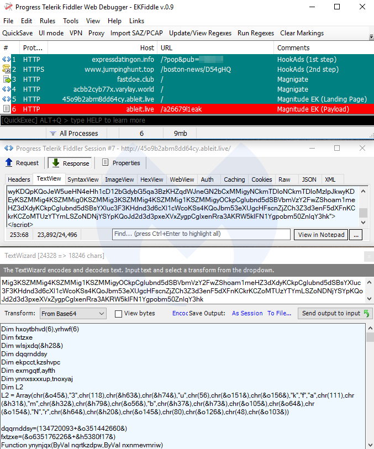Image resolution: width=374 pixels, height=449 pixels.
Task: Click session 6 payload document icon
Action: (x=7, y=109)
